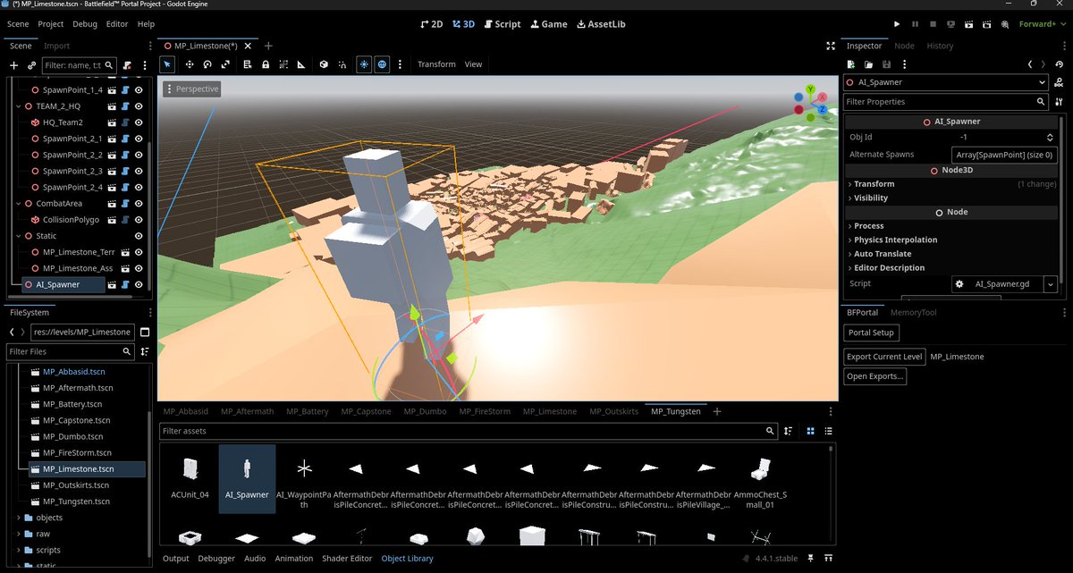This screenshot has width=1073, height=573.
Task: Open the Perspective viewport menu
Action: point(191,89)
